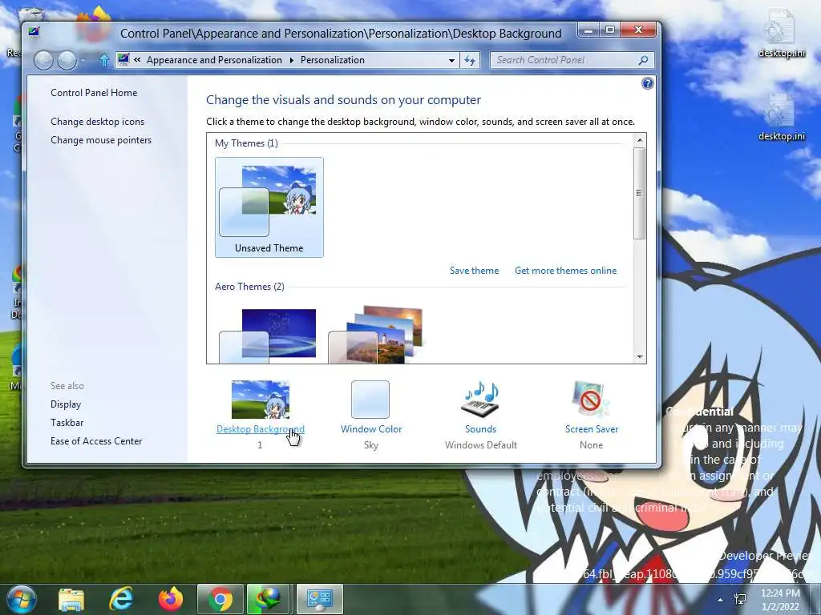Click the My Themes (1) group header
Image resolution: width=821 pixels, height=615 pixels.
(246, 143)
